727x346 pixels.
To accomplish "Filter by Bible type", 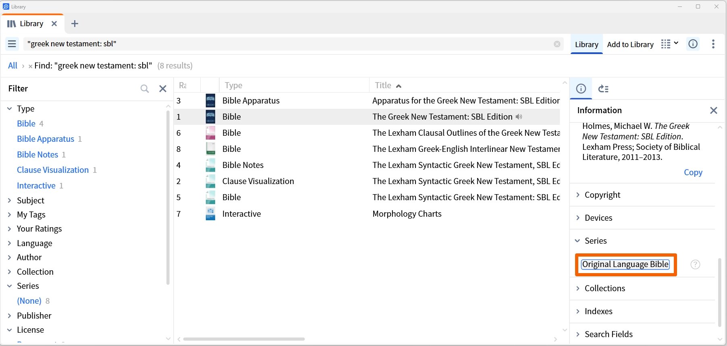I will [26, 124].
